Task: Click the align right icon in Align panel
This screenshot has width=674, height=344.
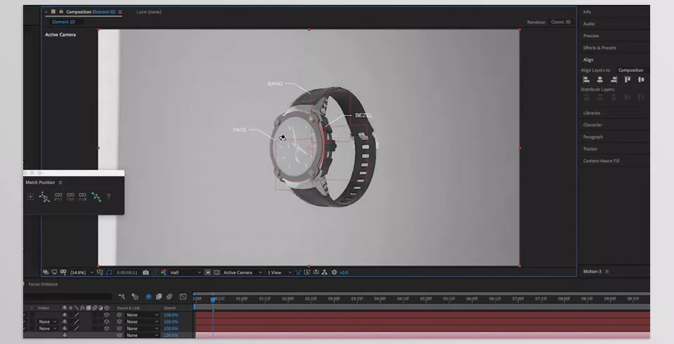Action: click(614, 80)
